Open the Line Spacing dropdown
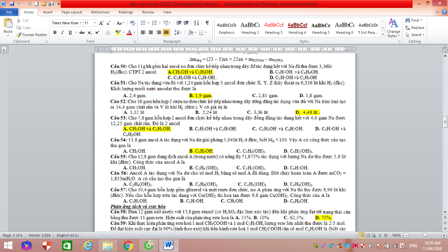This screenshot has height=252, width=448. (x=178, y=32)
